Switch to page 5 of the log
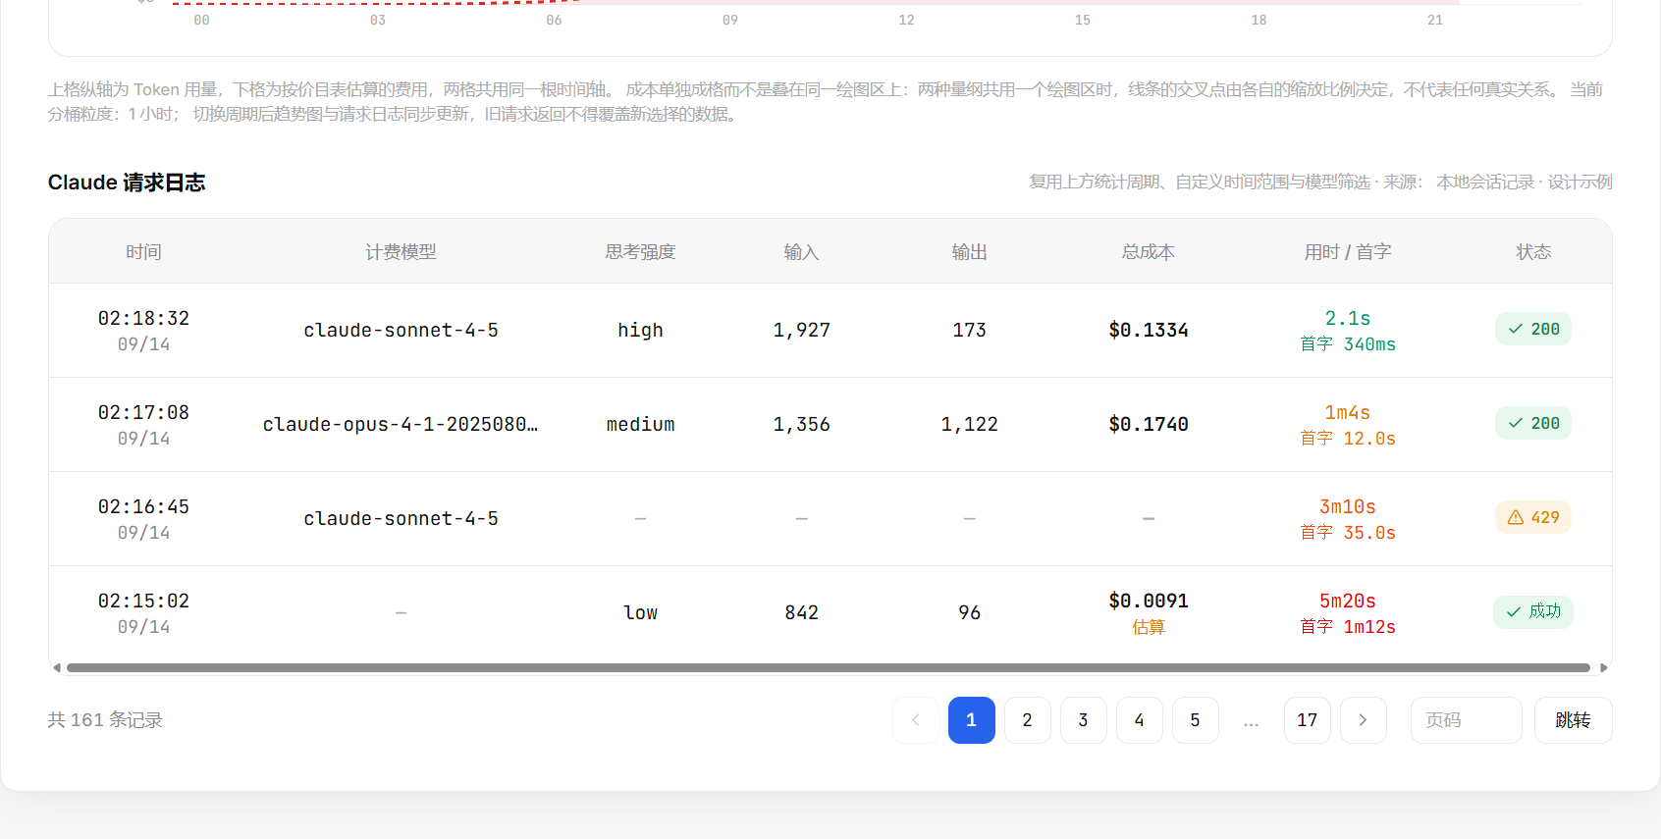The image size is (1661, 839). click(x=1196, y=720)
